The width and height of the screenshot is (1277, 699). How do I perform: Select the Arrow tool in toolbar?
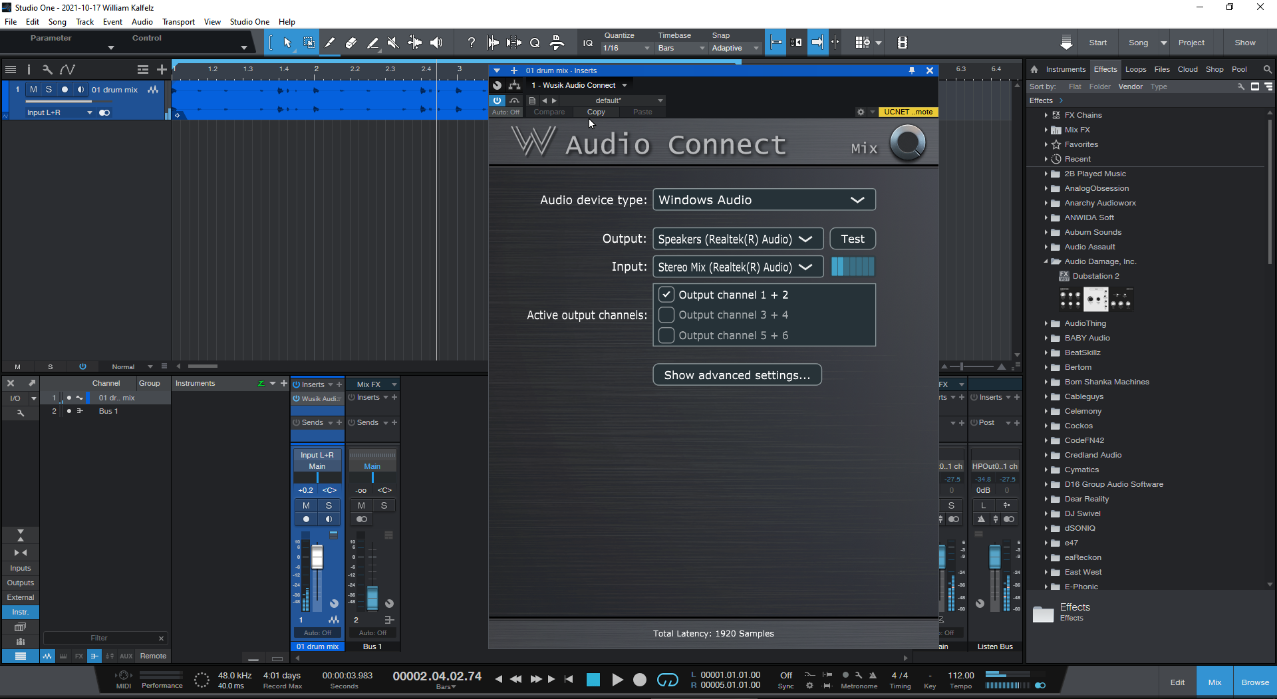(x=287, y=43)
